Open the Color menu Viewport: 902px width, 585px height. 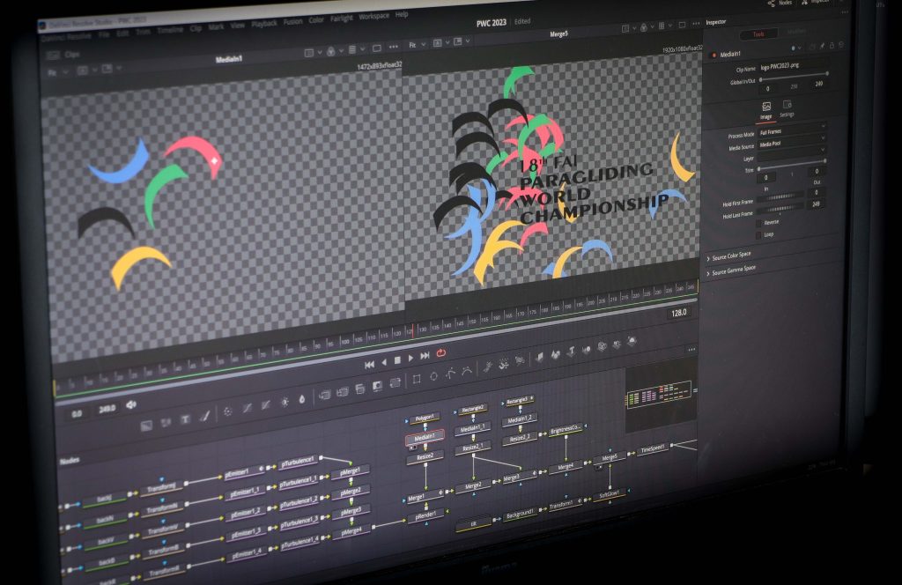coord(316,20)
